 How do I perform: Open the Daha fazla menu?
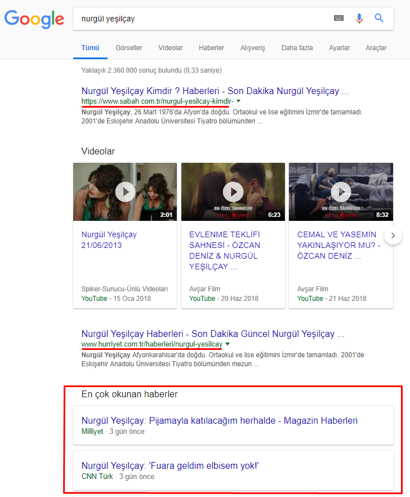point(297,48)
